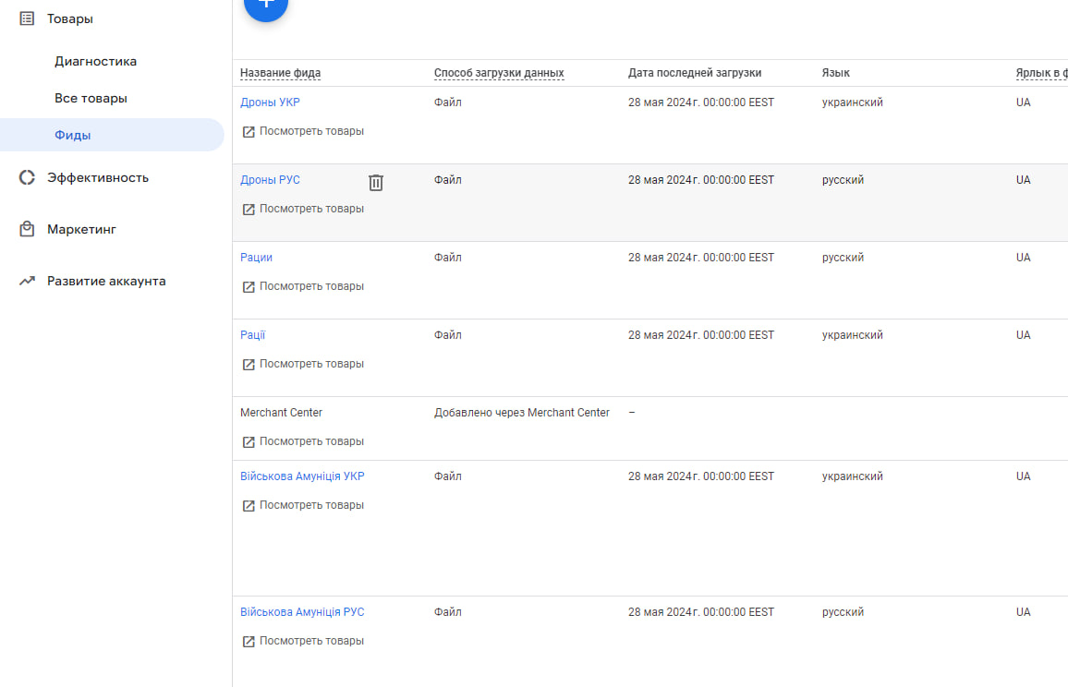The image size is (1068, 687).
Task: Open the Диагностика section
Action: pos(95,61)
